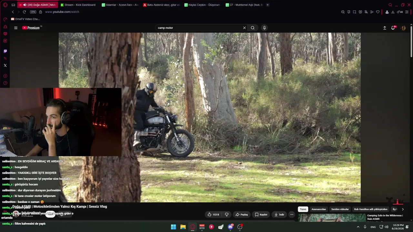The image size is (413, 232).
Task: Open Camping Solo in the Wilderness thumbnail
Action: (x=332, y=218)
